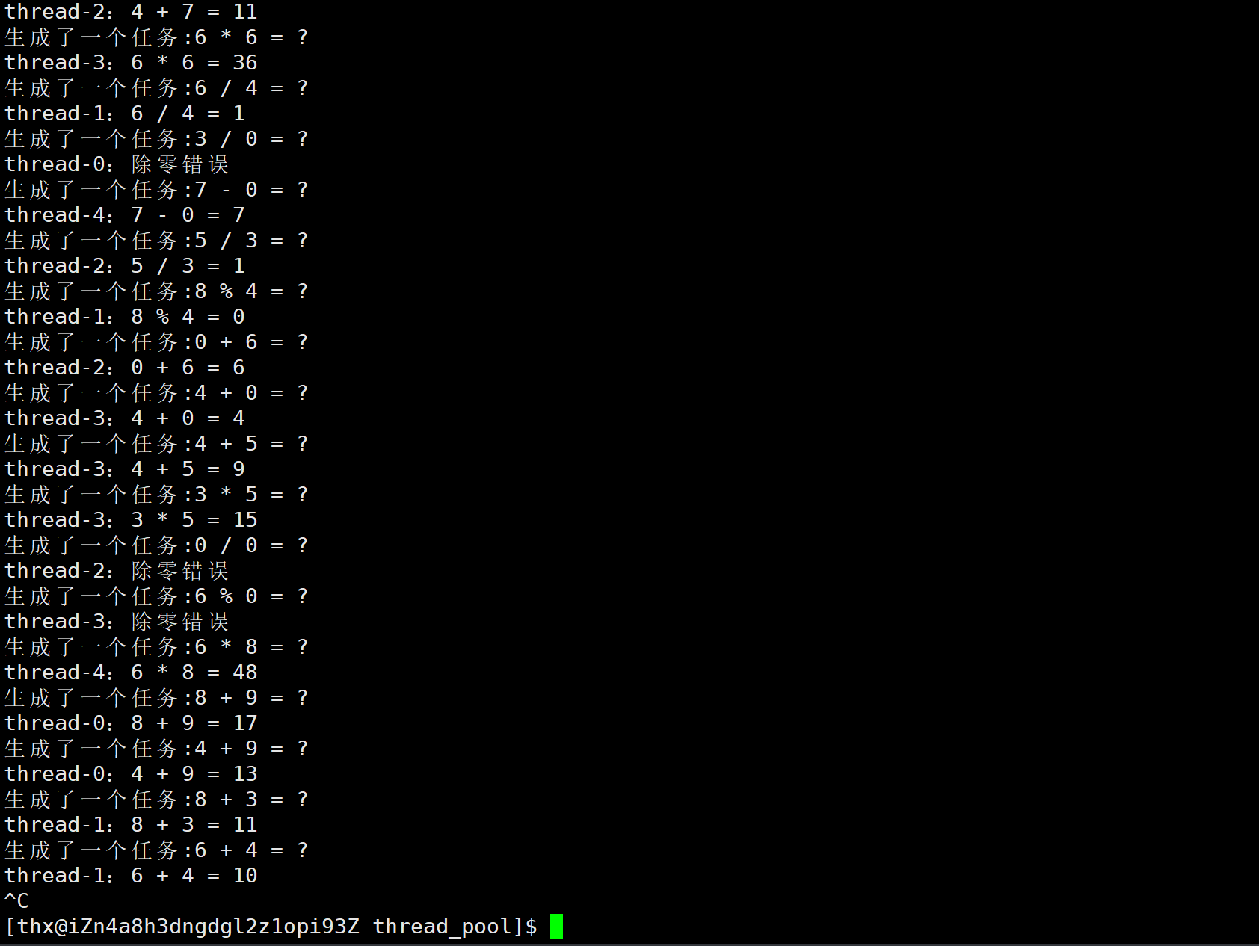Viewport: 1259px width, 946px height.
Task: Click the output 'thread-1: 8 + 3 = 11'
Action: [x=131, y=824]
